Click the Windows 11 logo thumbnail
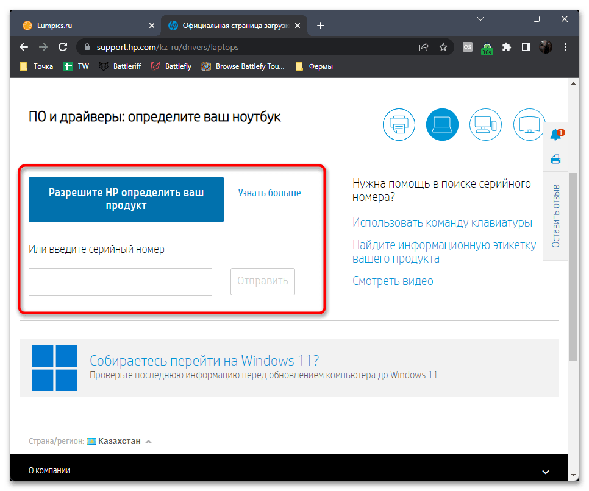The height and width of the screenshot is (491, 589). coord(54,368)
